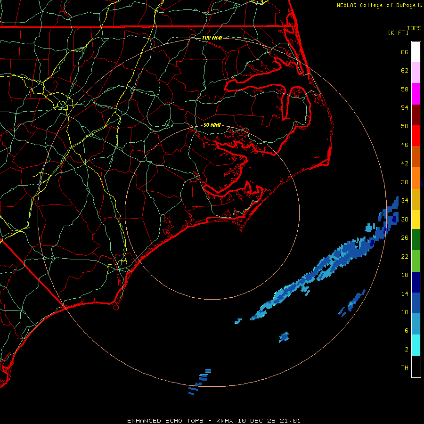Click the [K FT] legend units label
Image resolution: width=424 pixels, height=424 pixels.
click(x=399, y=33)
